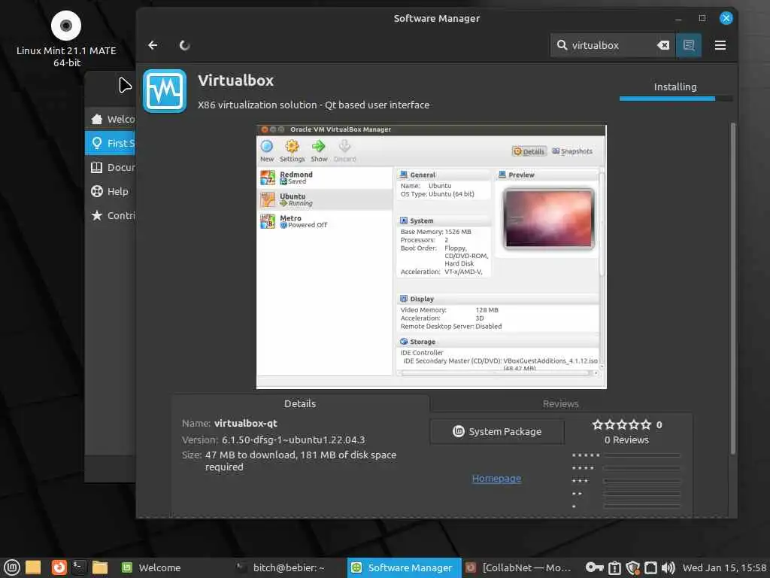
Task: Select Welcome in the Welcome window sidebar
Action: point(111,119)
